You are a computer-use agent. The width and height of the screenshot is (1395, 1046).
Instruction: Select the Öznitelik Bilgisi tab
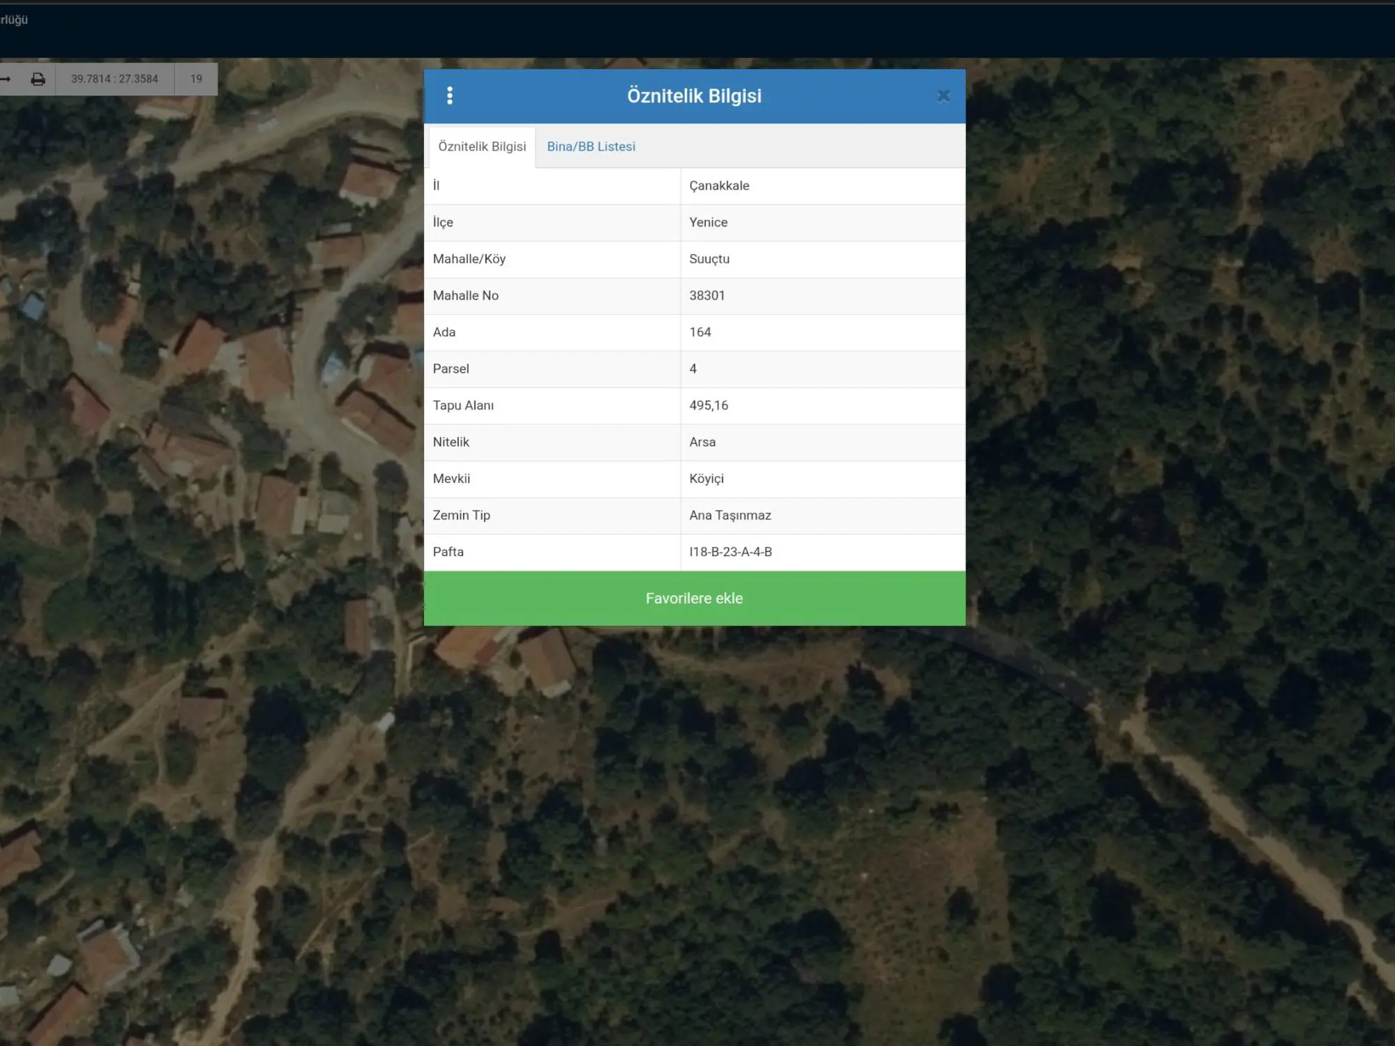(x=482, y=147)
